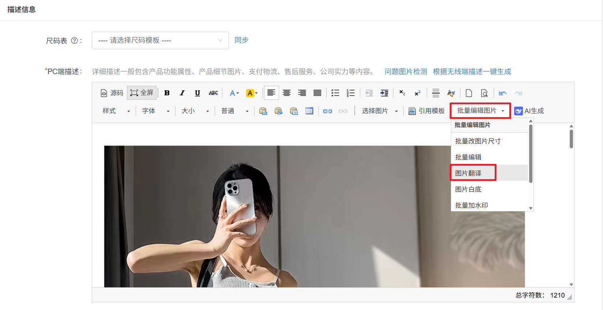Open the 选择图片 dropdown
The height and width of the screenshot is (310, 603).
click(x=380, y=111)
